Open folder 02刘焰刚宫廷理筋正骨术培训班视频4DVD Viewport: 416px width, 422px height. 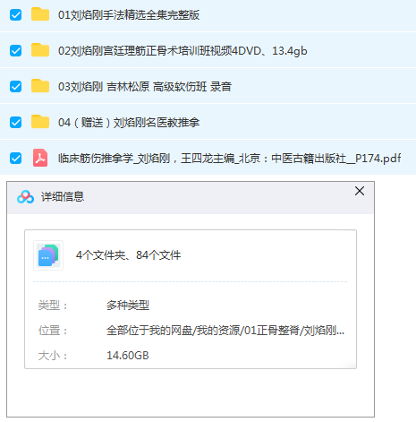click(183, 51)
